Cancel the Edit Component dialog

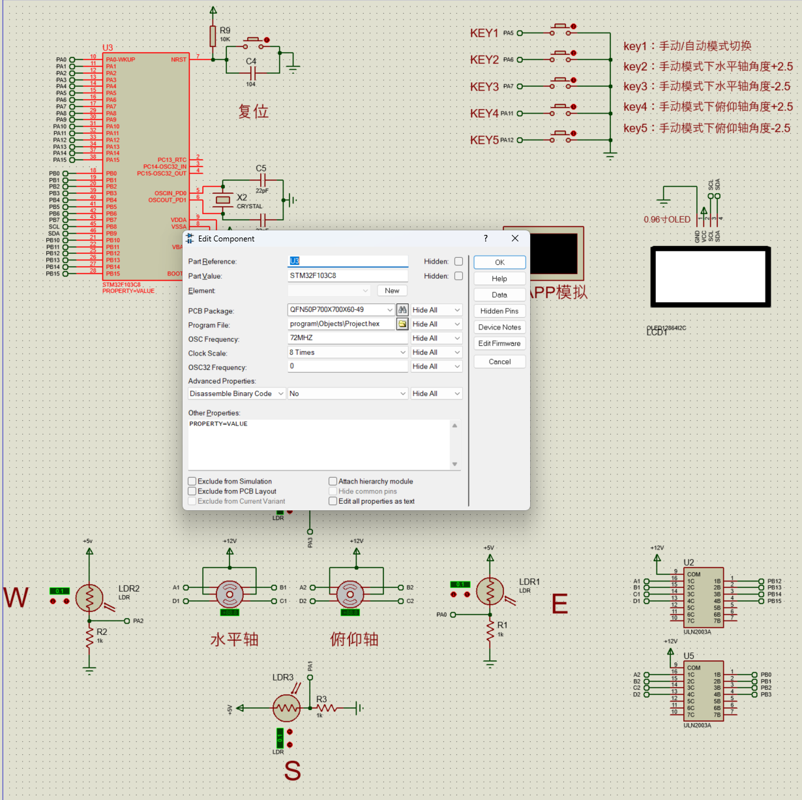coord(499,362)
